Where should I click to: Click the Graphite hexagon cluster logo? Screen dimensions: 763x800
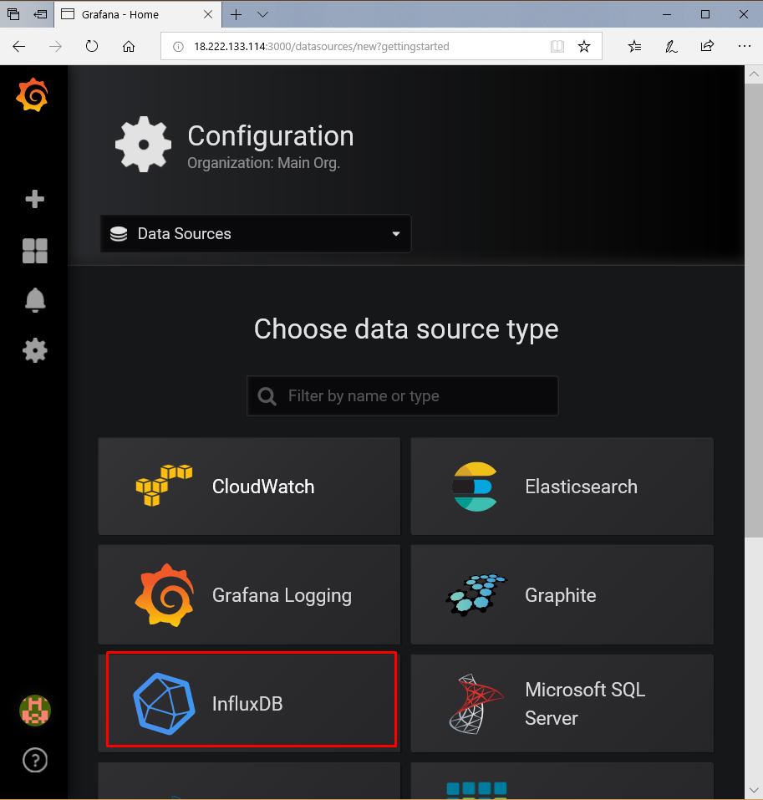(476, 595)
